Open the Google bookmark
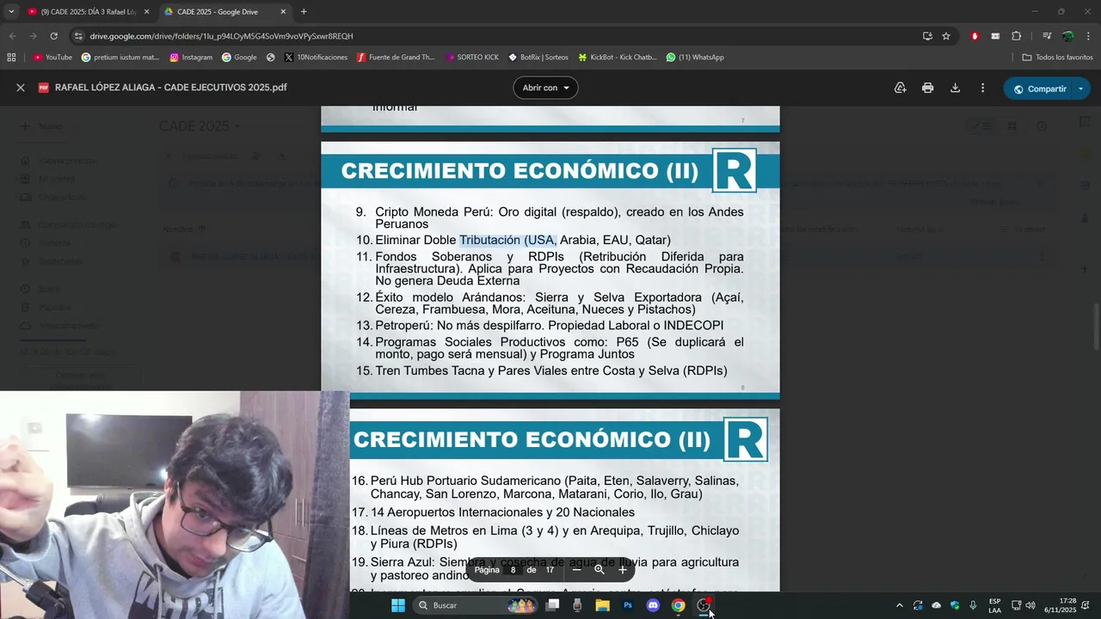 coord(239,58)
